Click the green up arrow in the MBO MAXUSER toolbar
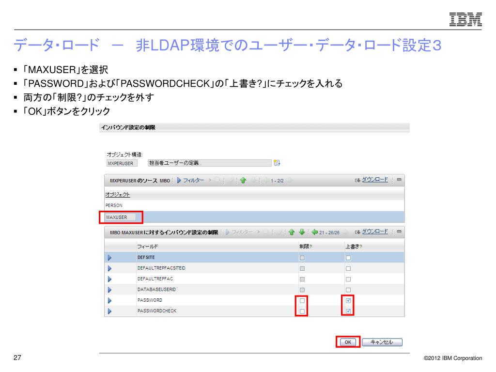The image size is (496, 372). click(x=292, y=232)
